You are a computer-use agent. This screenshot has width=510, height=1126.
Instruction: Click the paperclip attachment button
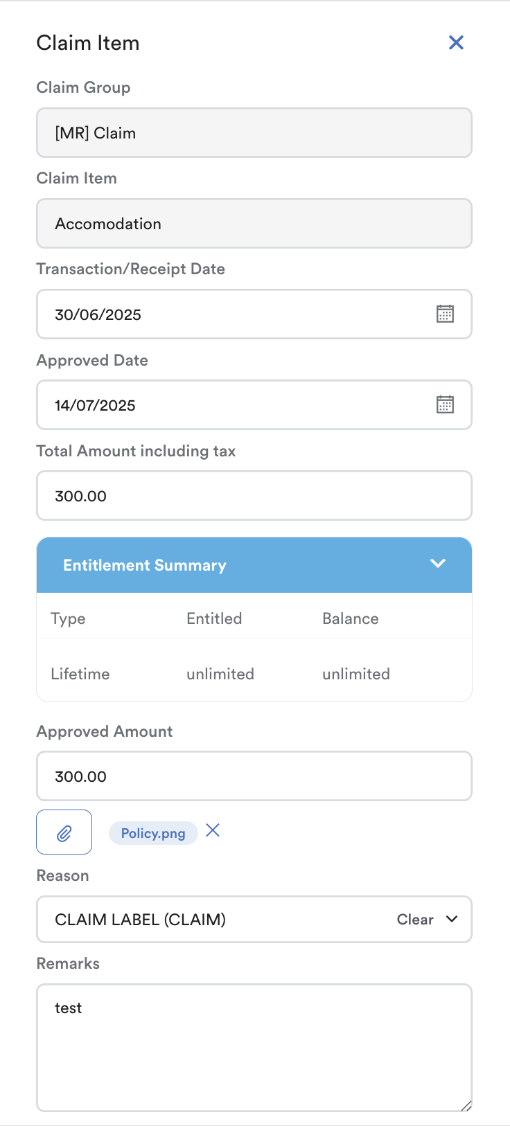64,832
